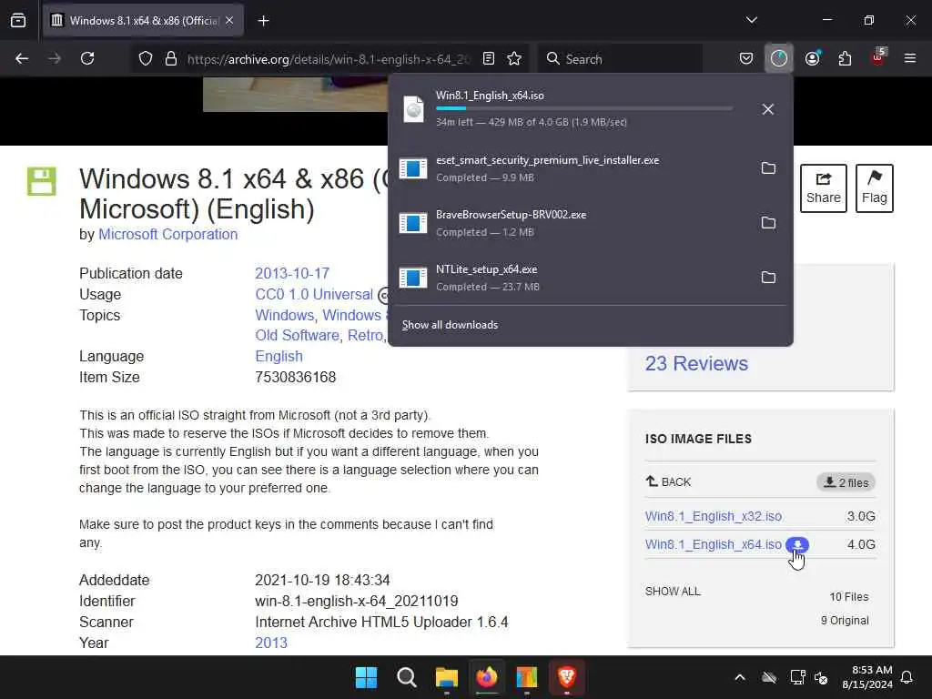
Task: Click the blue download icon beside x64 iso
Action: coord(797,544)
